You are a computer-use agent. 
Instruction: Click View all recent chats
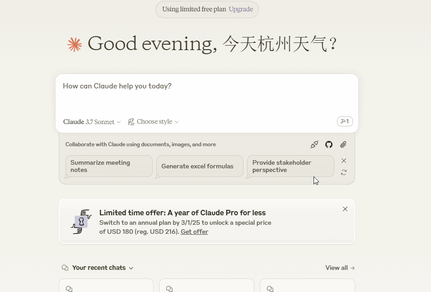[340, 268]
